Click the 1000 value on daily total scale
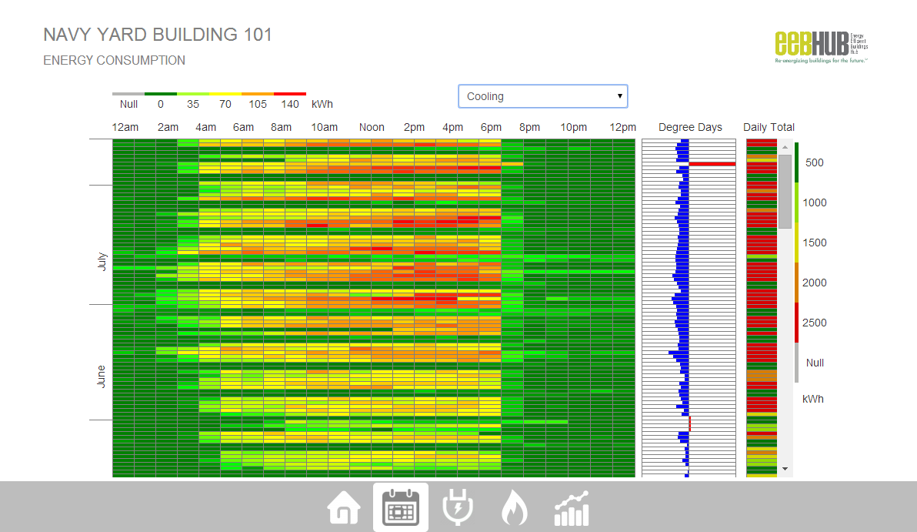The height and width of the screenshot is (532, 917). tap(814, 202)
